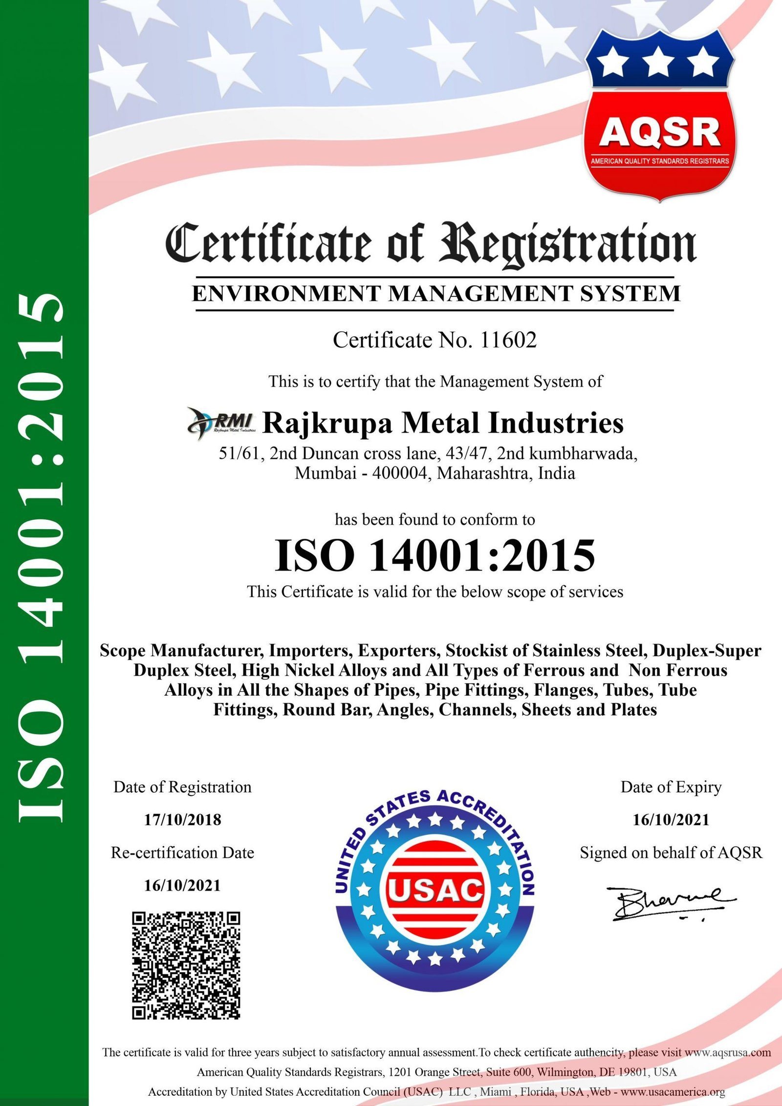Click the large ISO 14001:2015 center heading

[434, 555]
